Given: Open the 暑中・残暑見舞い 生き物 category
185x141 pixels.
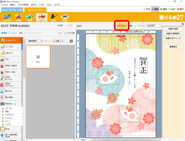Looking at the screenshot, I should click(x=11, y=136).
